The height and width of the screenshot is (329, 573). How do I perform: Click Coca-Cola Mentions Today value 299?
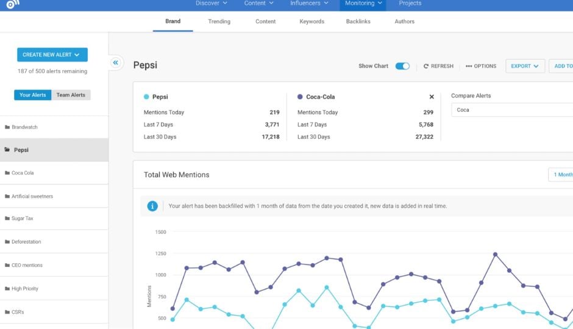429,113
